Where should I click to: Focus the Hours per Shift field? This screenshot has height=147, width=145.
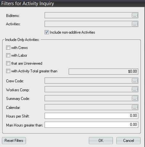(x=91, y=116)
